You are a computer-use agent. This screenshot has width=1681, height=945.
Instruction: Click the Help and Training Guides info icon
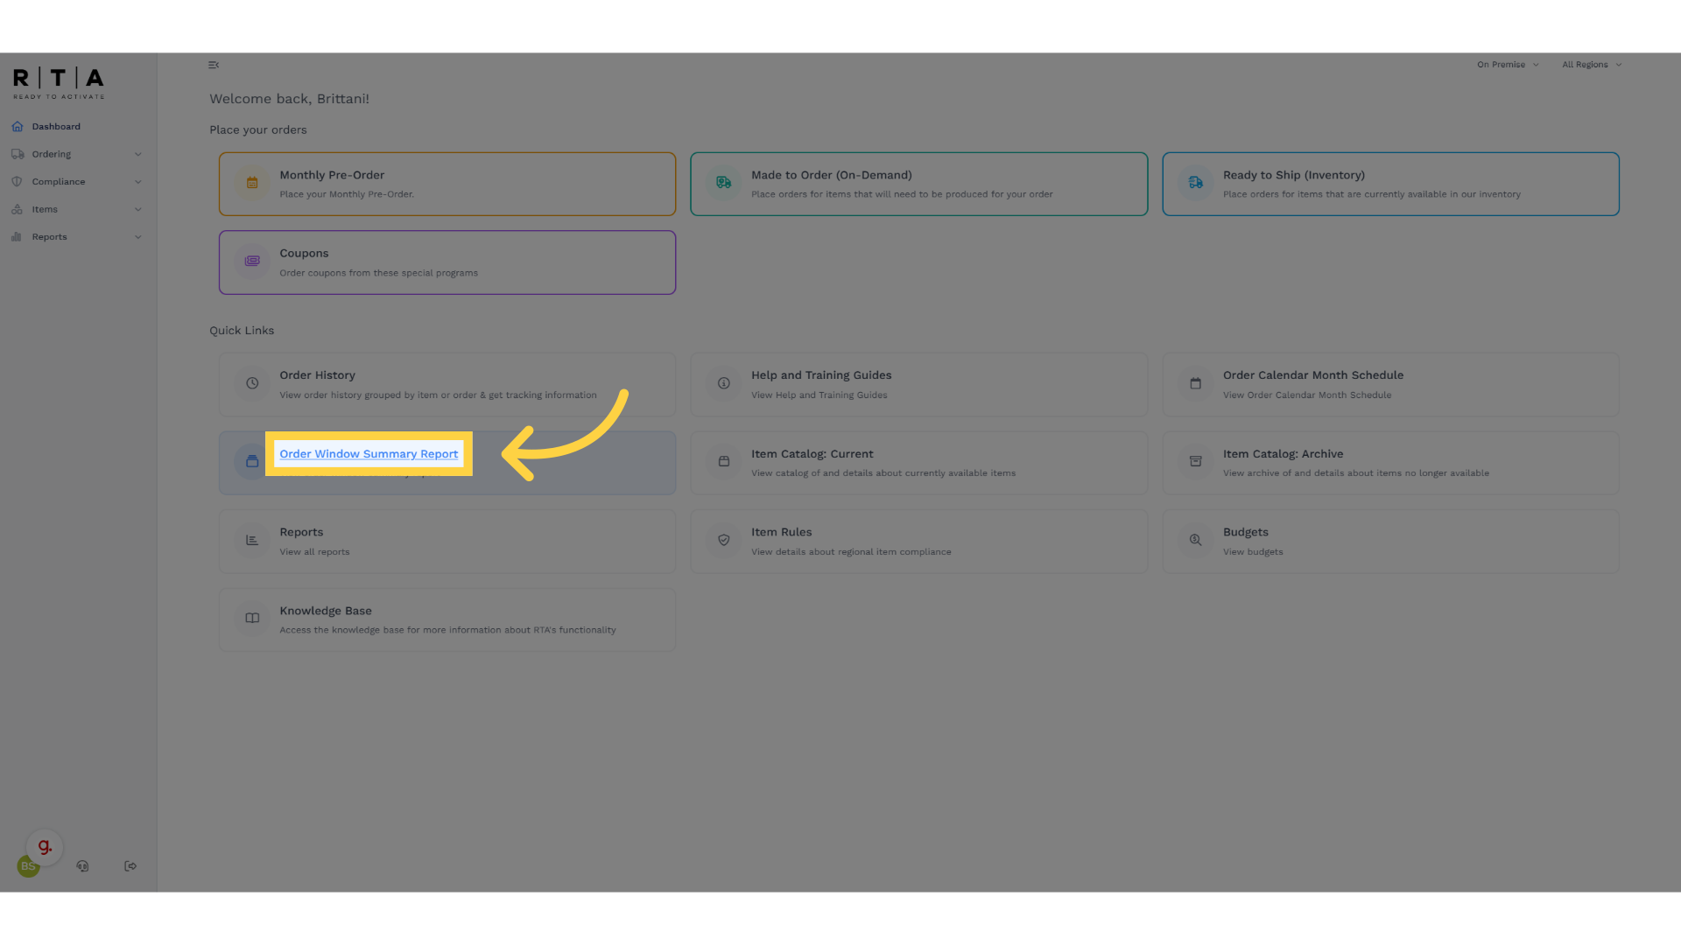[x=724, y=383]
